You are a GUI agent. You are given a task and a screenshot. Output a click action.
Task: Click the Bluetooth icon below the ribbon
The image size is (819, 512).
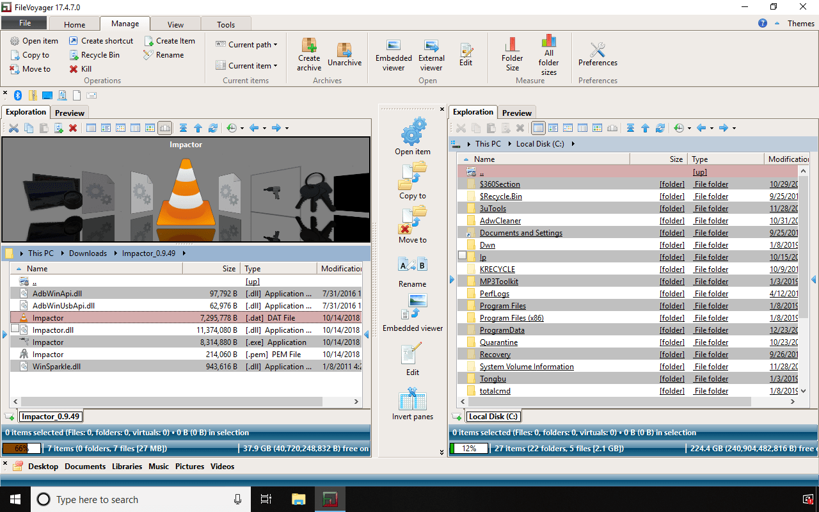(x=18, y=95)
